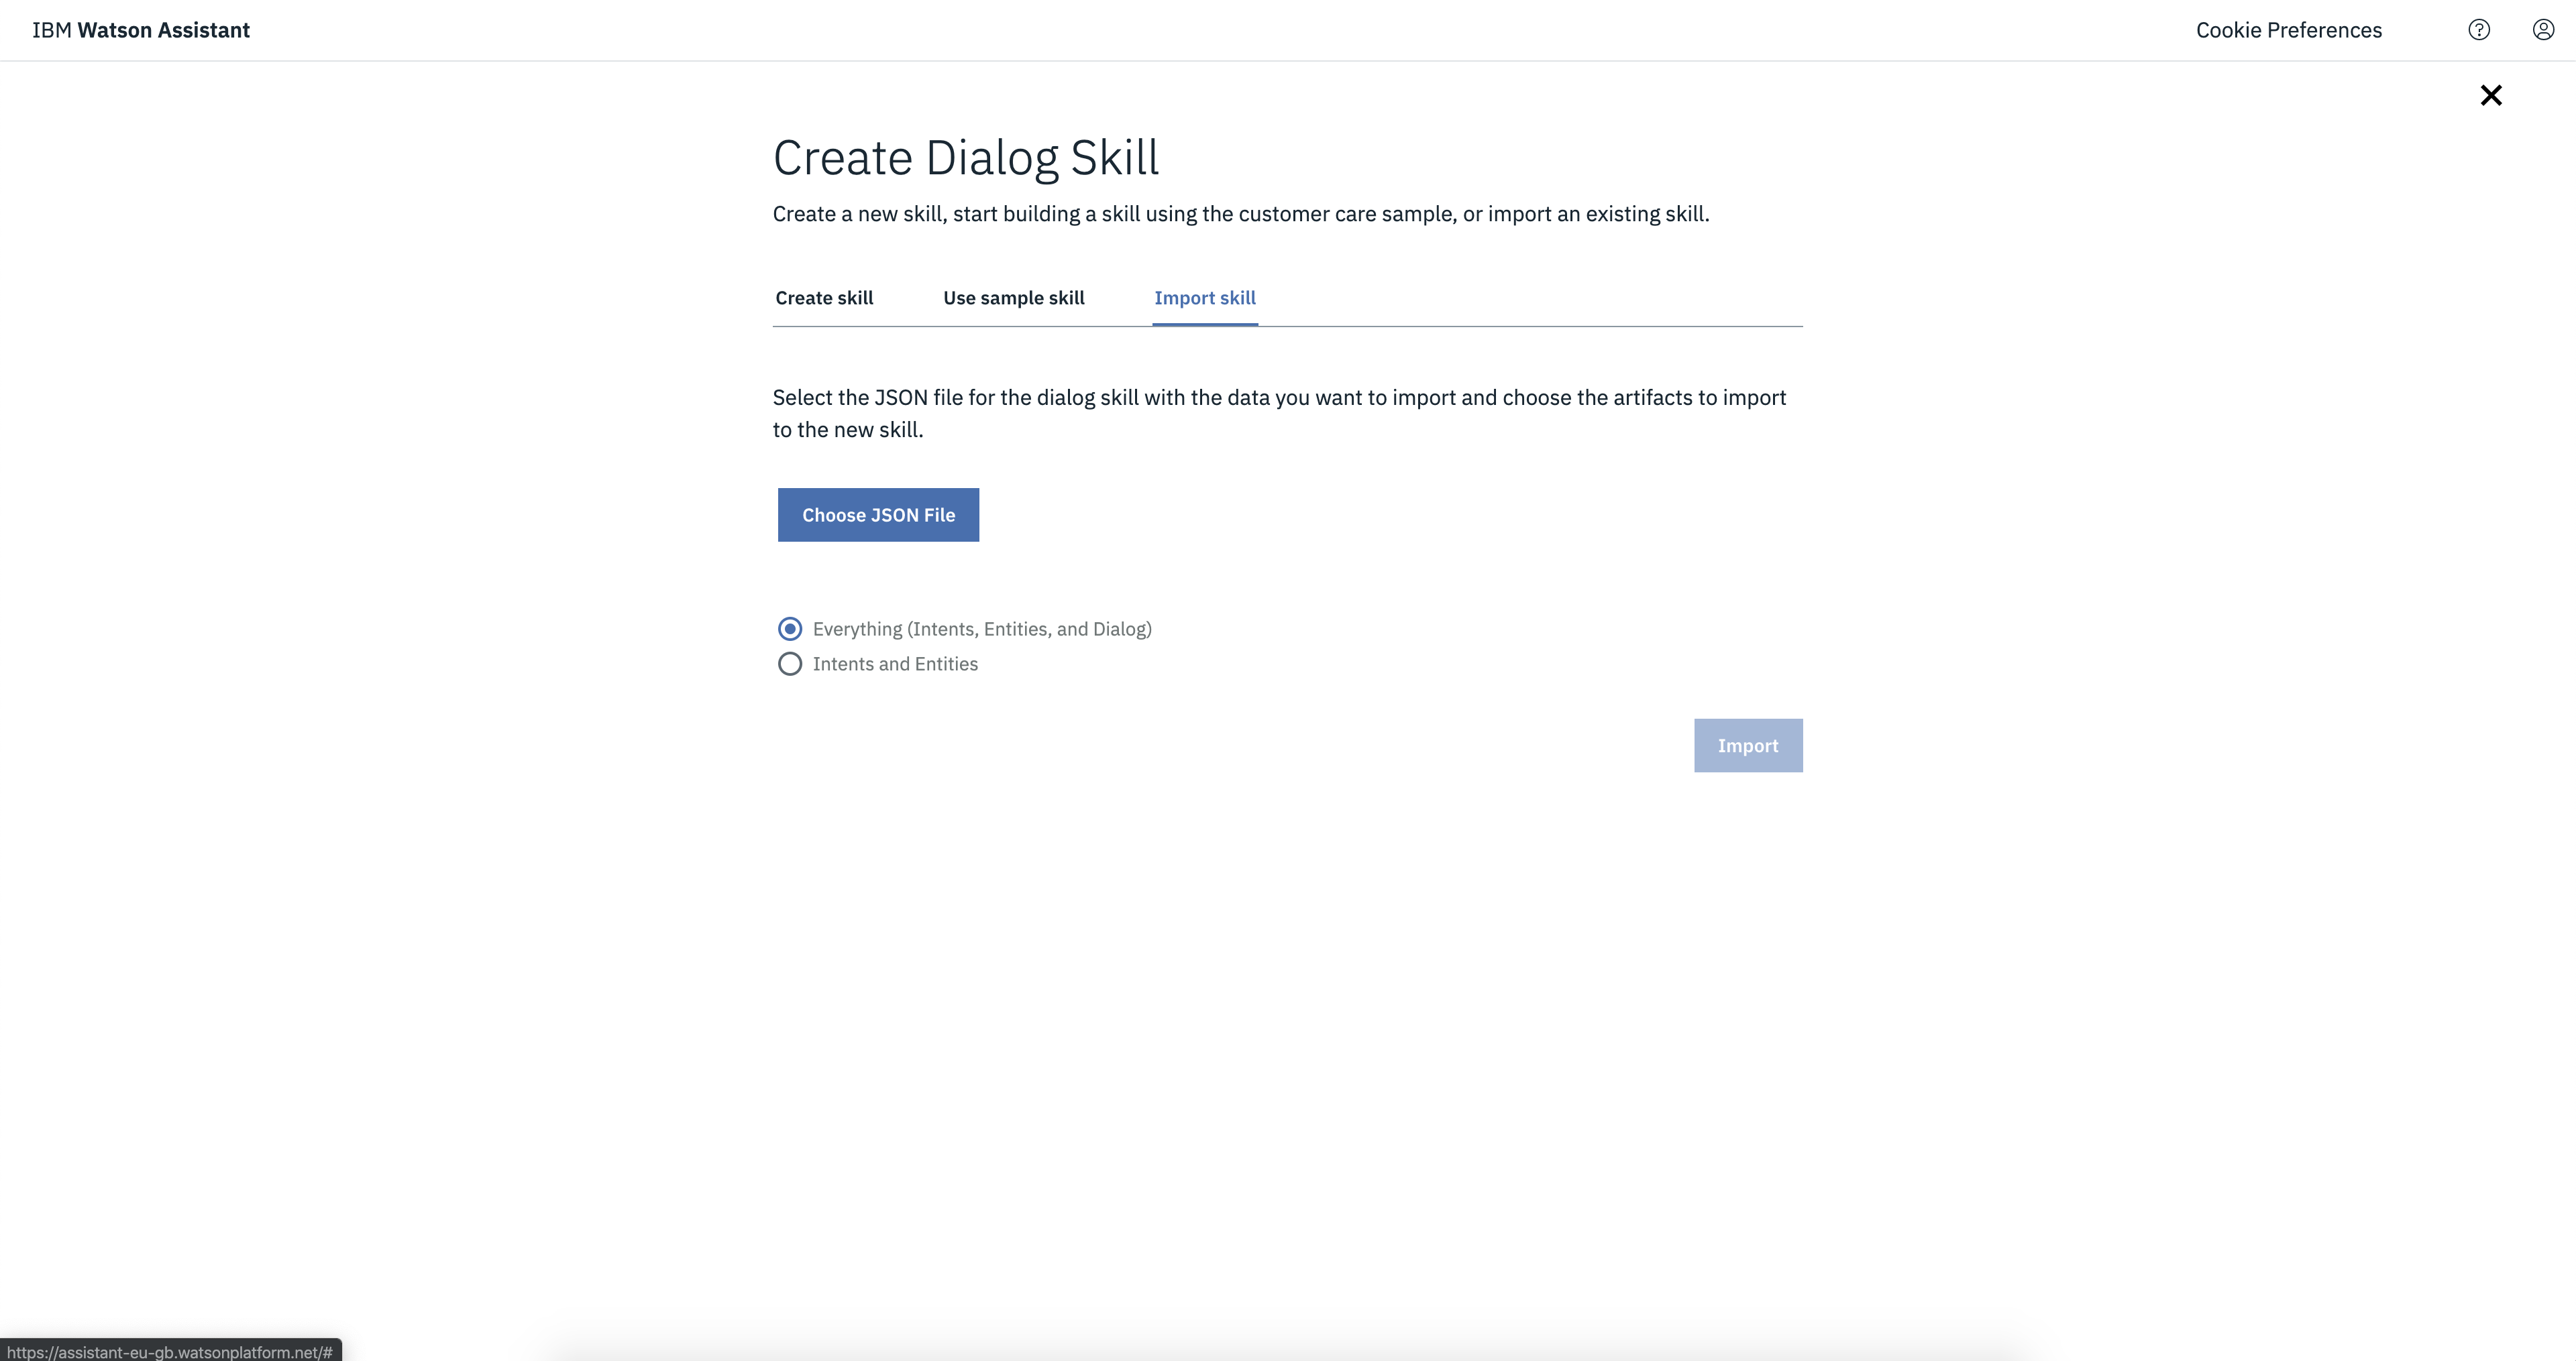
Task: Select the Everything radio button
Action: 790,628
